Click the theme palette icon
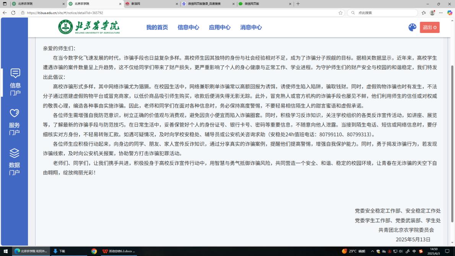This screenshot has width=455, height=256. [x=412, y=28]
